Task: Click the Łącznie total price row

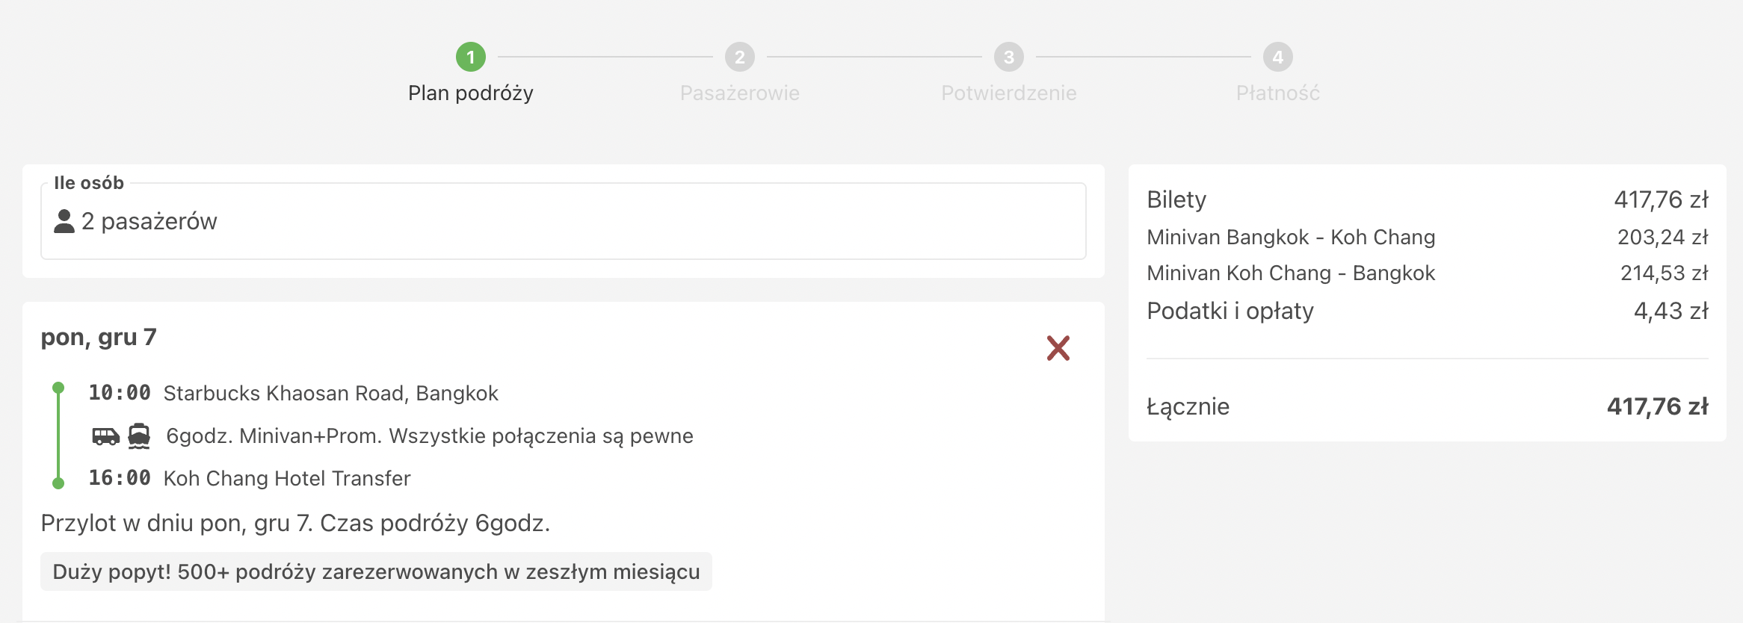Action: tap(1428, 406)
